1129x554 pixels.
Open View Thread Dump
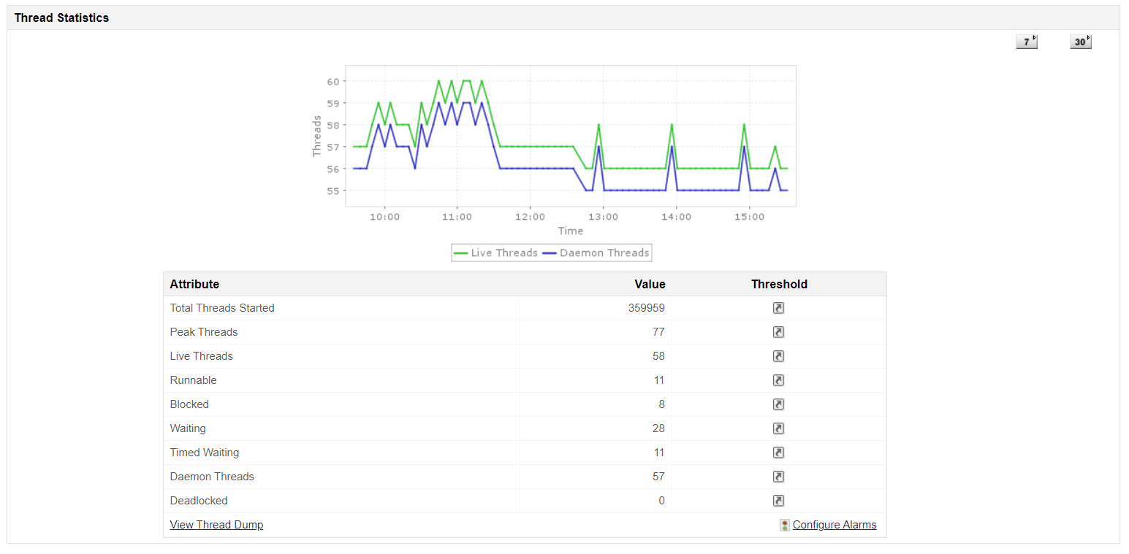click(216, 524)
